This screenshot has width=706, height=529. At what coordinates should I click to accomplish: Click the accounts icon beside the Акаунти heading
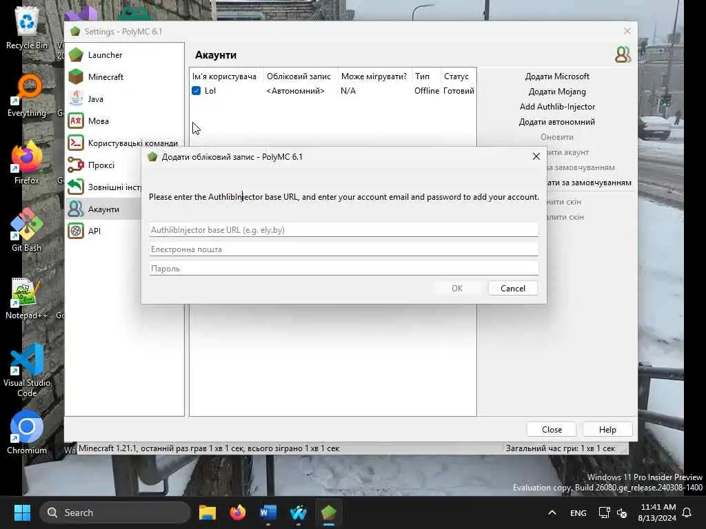tap(623, 55)
